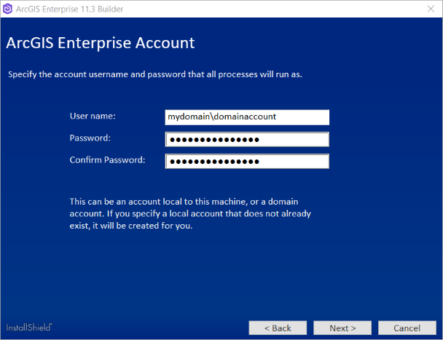Viewport: 443px width, 340px height.
Task: Go back with the Back button
Action: pos(278,328)
